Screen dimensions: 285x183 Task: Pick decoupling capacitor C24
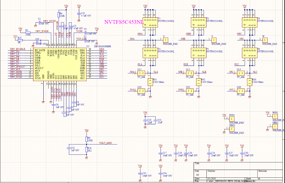tap(209, 153)
